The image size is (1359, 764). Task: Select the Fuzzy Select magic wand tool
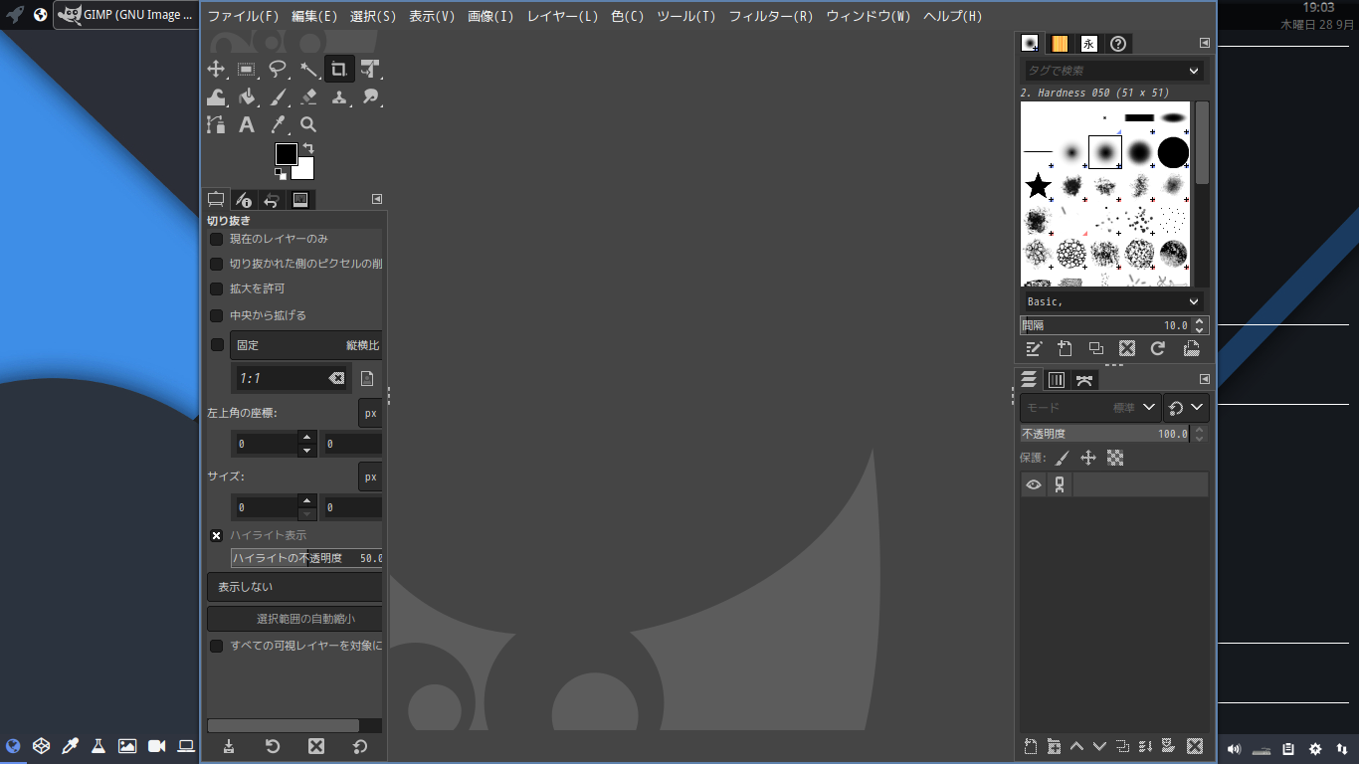308,69
